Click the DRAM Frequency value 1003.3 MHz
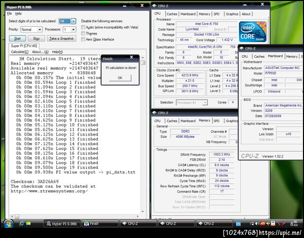The height and width of the screenshot is (238, 304). click(221, 155)
